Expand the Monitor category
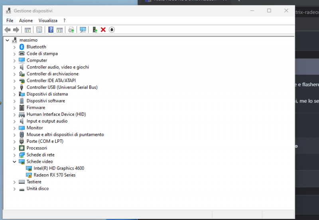The height and width of the screenshot is (220, 319). pos(14,128)
